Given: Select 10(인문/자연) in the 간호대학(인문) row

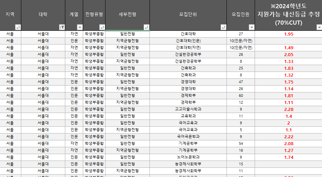Looking at the screenshot, I should (x=241, y=41).
